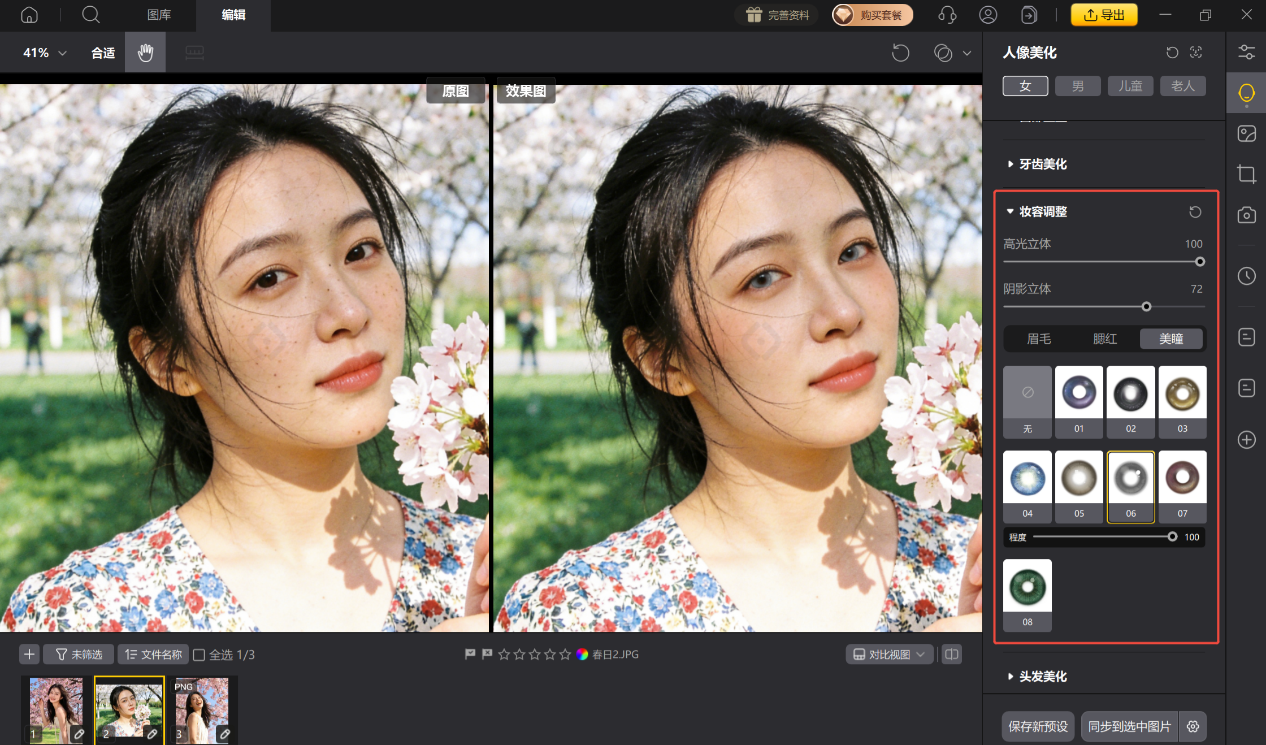Open the adjustments panel at sidebar top
The width and height of the screenshot is (1266, 745).
[x=1246, y=51]
